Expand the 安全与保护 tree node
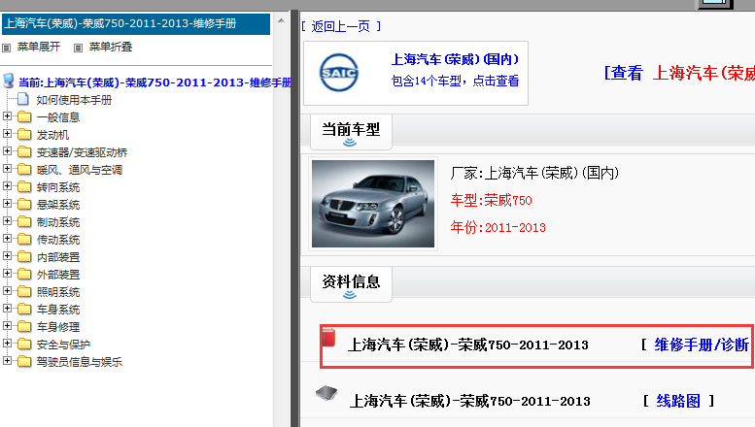 [x=7, y=343]
